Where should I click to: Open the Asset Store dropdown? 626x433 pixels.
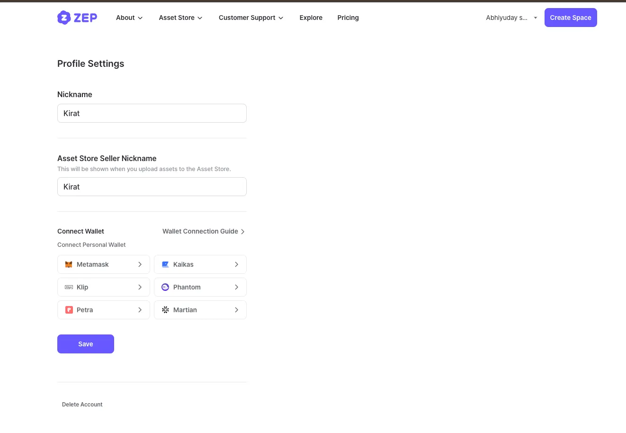[180, 18]
